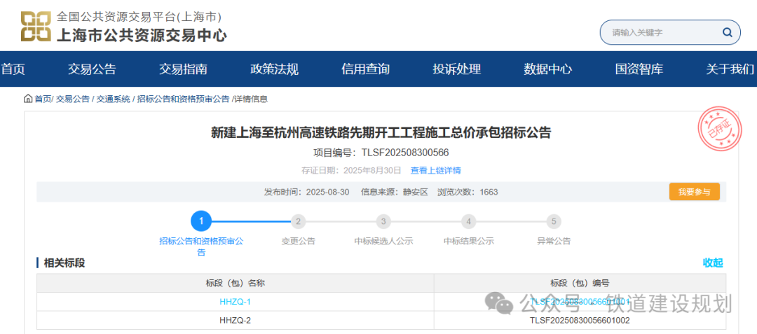Viewport: 757px width, 334px height.
Task: Collapse related sections with 收起
Action: pos(712,263)
